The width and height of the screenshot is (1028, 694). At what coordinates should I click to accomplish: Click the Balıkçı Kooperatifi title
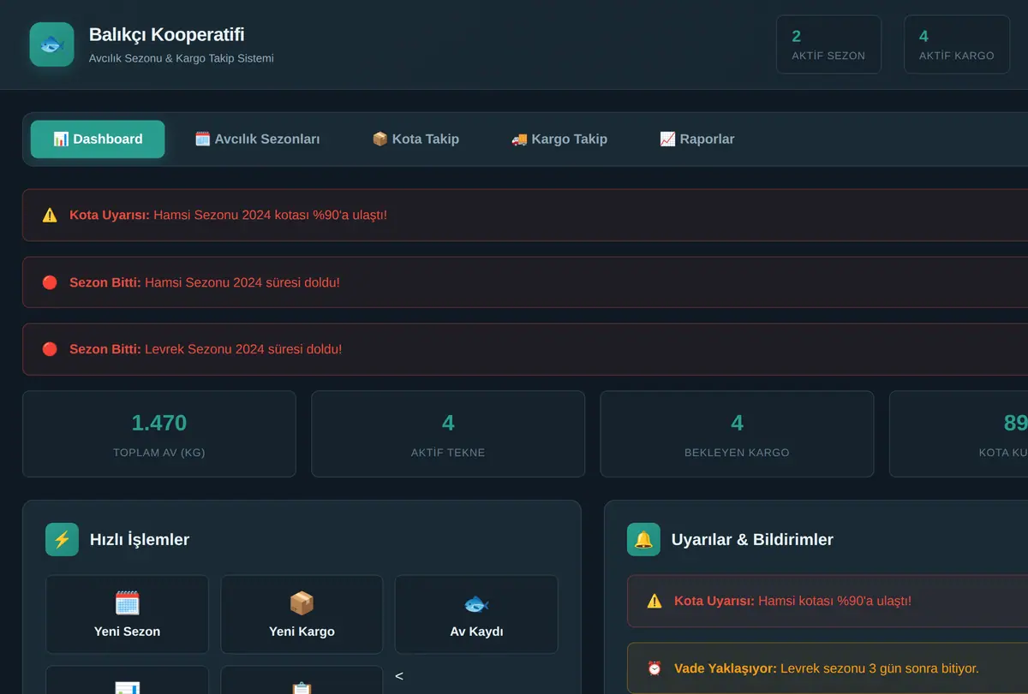pos(167,35)
